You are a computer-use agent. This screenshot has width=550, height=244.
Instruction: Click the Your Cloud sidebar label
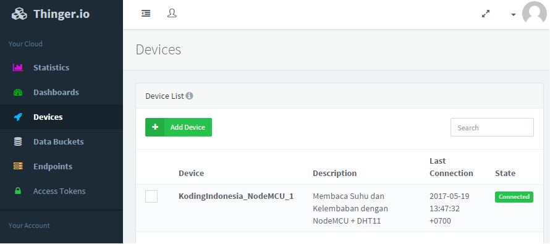[25, 44]
